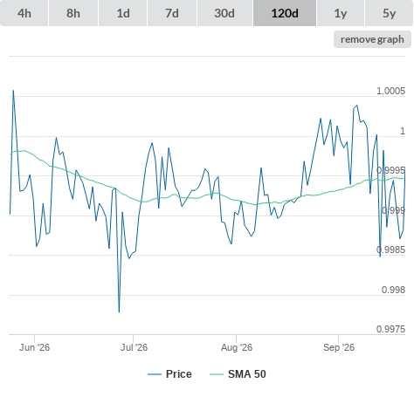Viewport: 414px width, 397px height.
Task: Show the 1y time range
Action: coord(341,13)
